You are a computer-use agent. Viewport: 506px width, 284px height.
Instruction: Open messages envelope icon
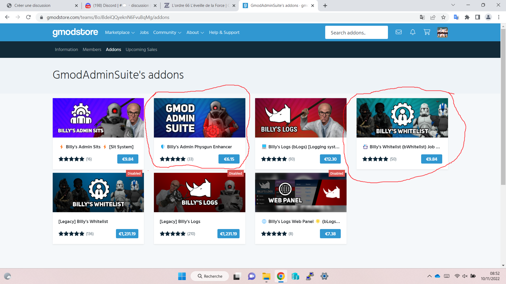point(398,32)
